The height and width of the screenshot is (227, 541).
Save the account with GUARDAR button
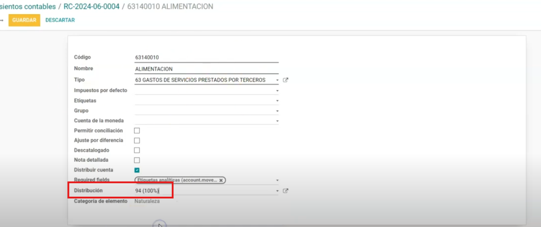[x=24, y=20]
